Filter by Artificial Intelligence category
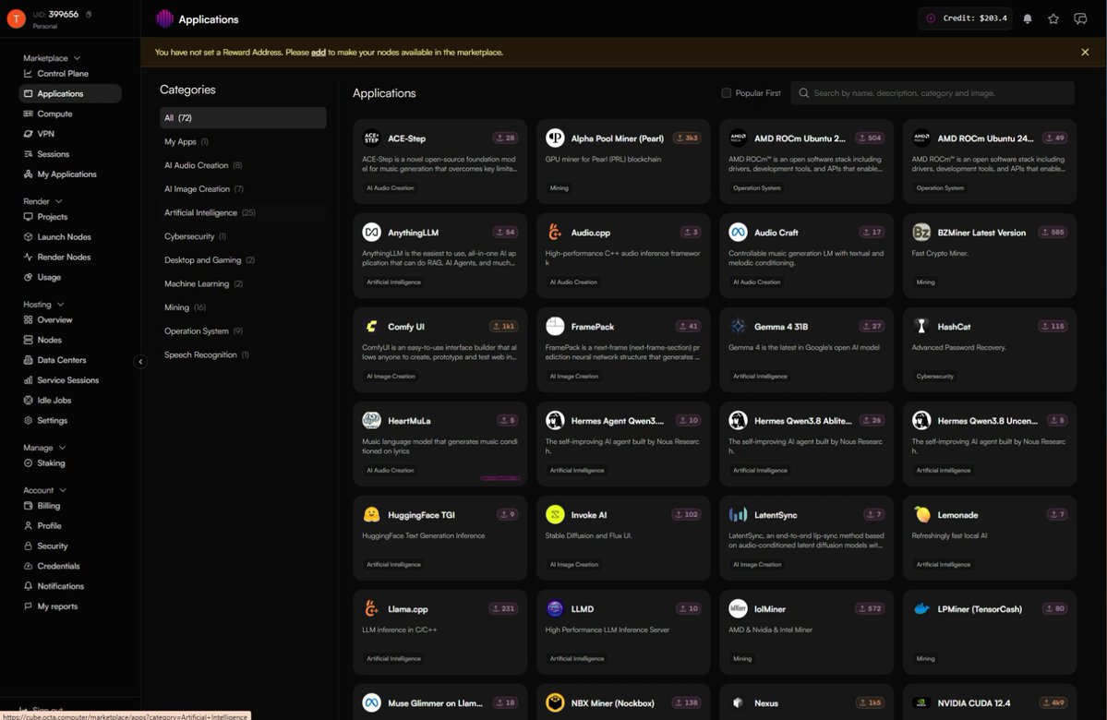This screenshot has width=1107, height=720. (243, 212)
